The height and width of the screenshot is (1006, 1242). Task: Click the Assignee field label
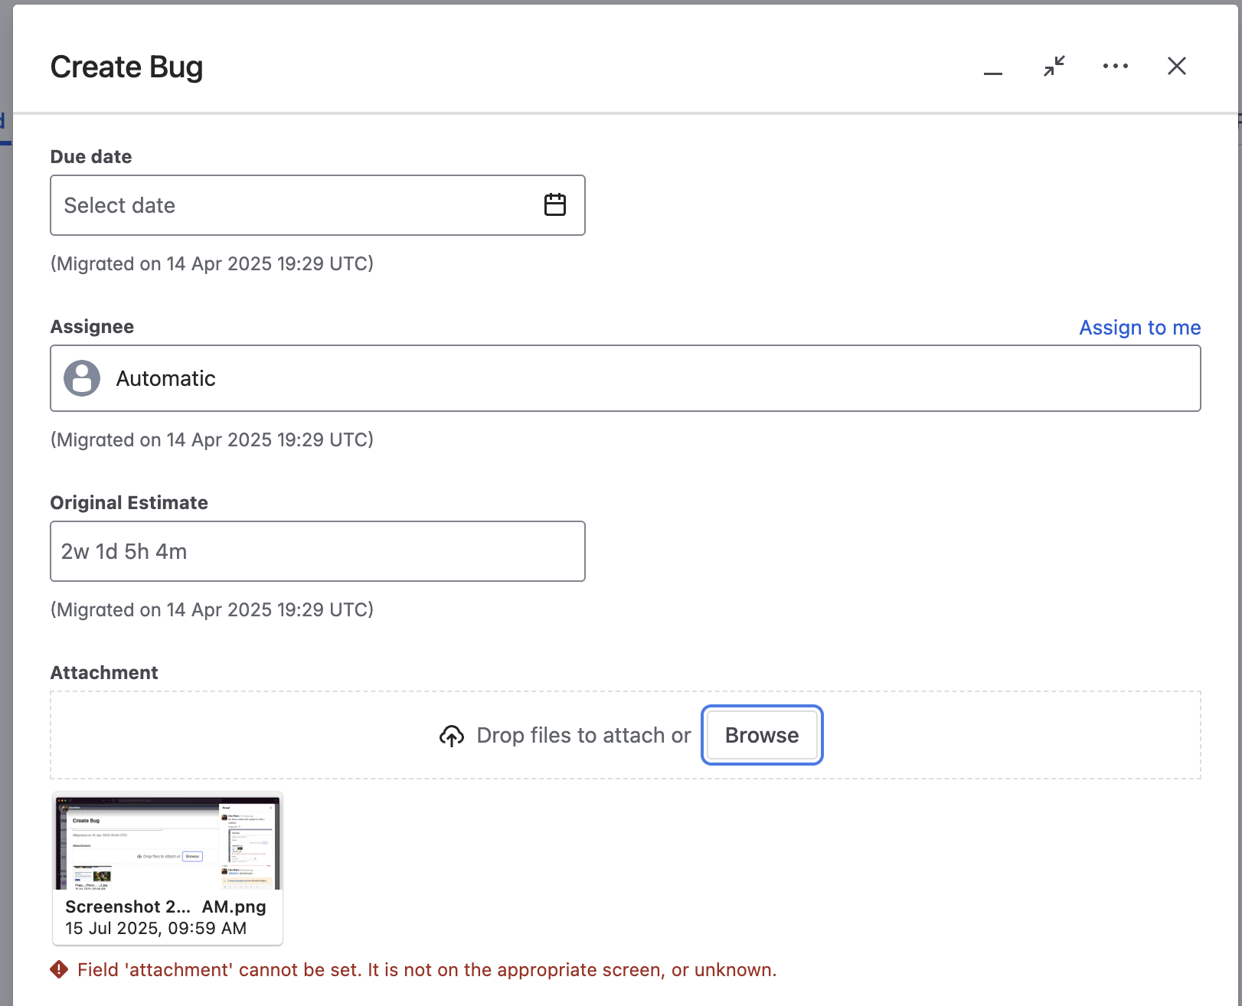click(92, 326)
